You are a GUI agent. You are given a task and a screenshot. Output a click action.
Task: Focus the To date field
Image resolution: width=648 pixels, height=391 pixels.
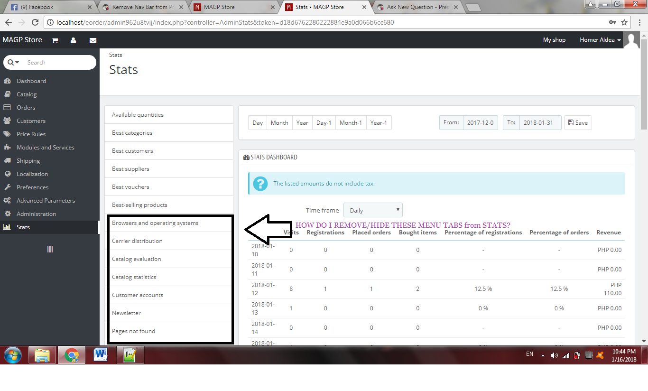[x=540, y=123]
